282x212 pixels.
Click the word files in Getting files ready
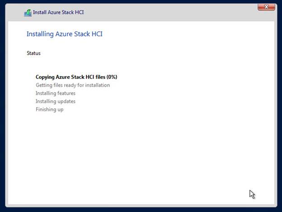58,85
